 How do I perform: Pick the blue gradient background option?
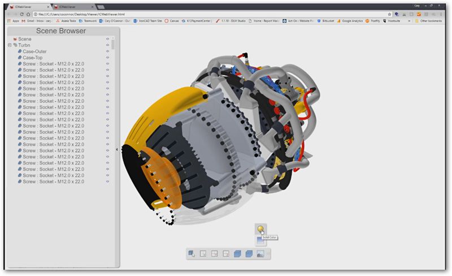coord(260,241)
